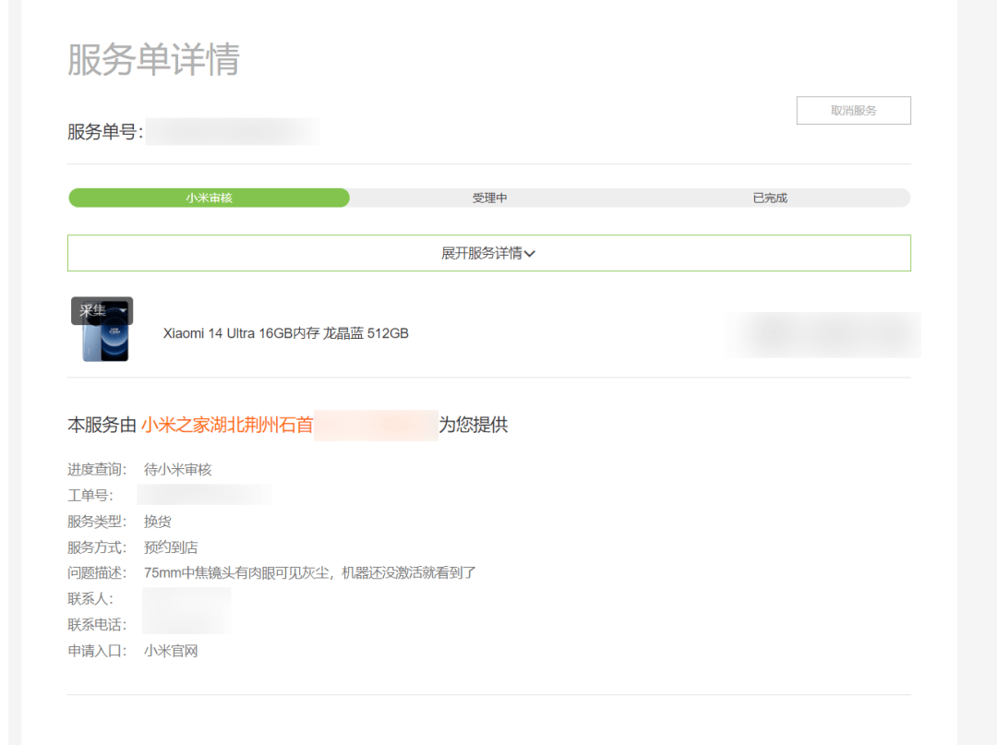The width and height of the screenshot is (997, 745).
Task: Select the 小米官网 application entry value
Action: [x=171, y=651]
